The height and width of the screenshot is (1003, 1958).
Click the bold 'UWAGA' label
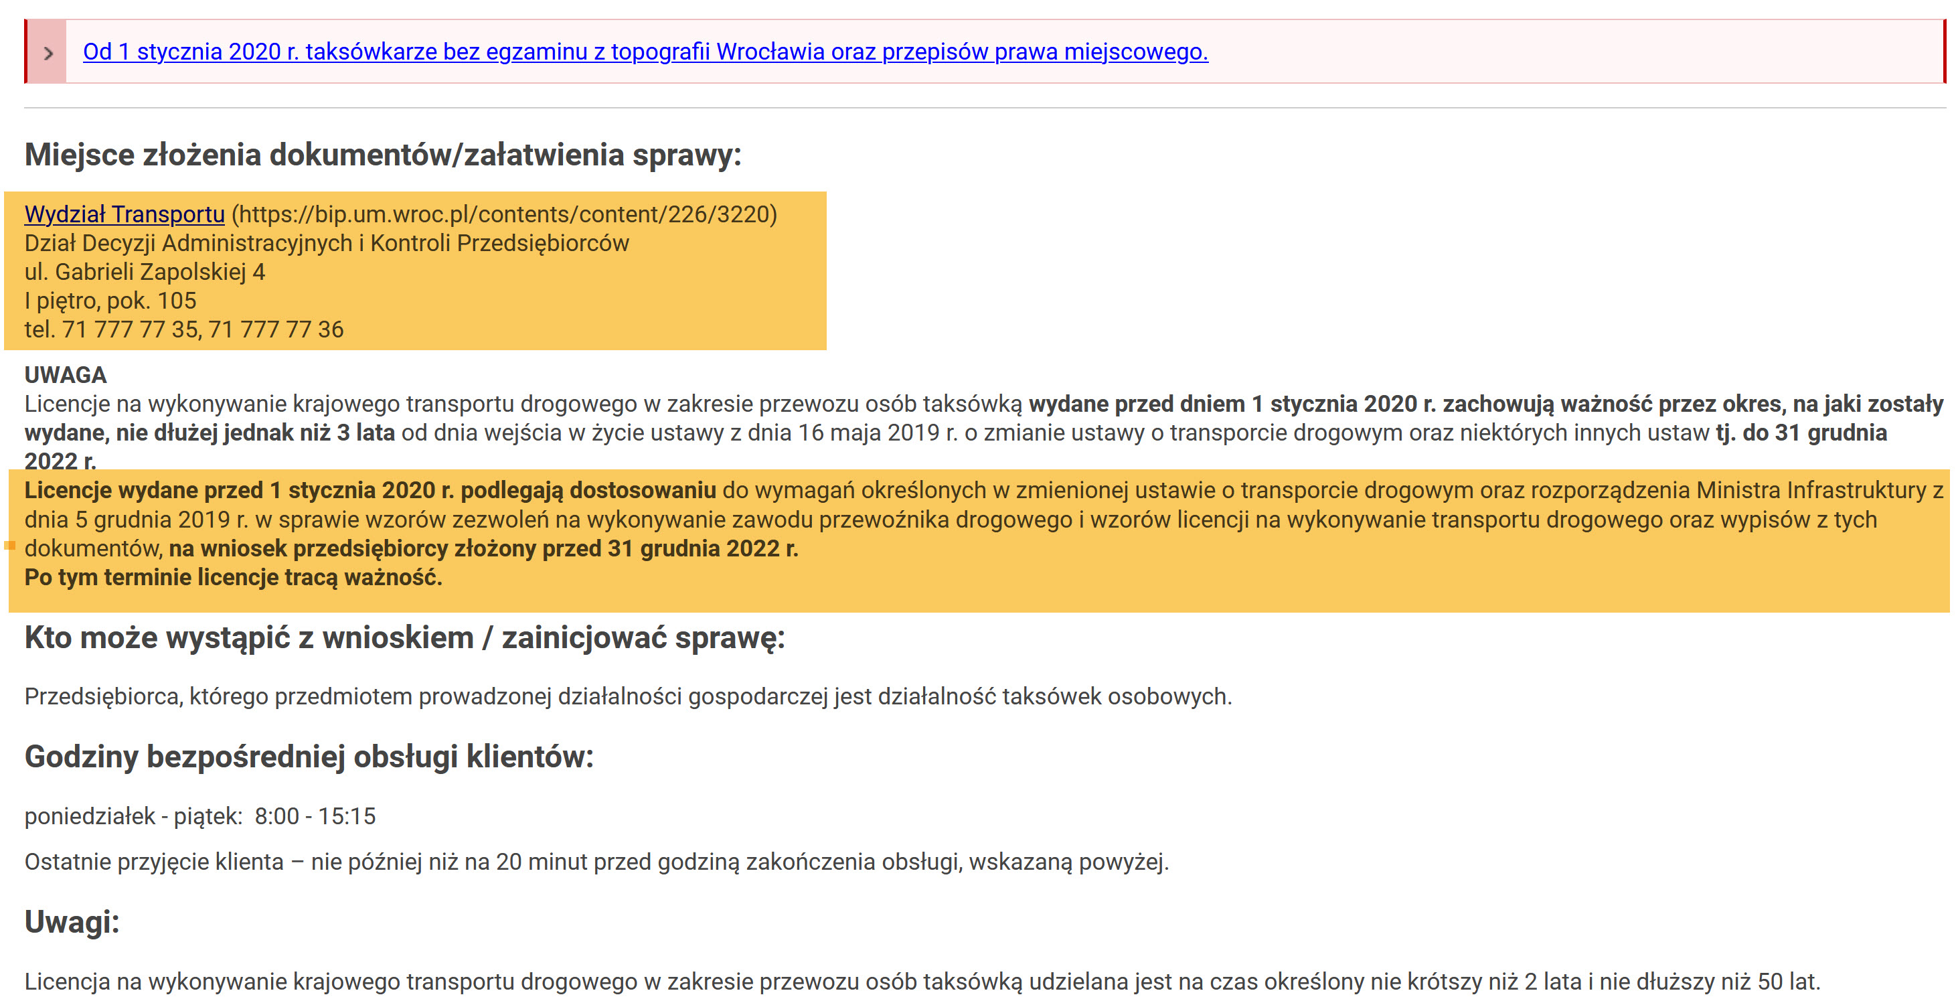(x=66, y=375)
